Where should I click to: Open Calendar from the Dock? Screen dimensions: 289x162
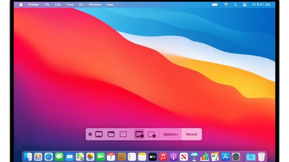tap(111, 157)
